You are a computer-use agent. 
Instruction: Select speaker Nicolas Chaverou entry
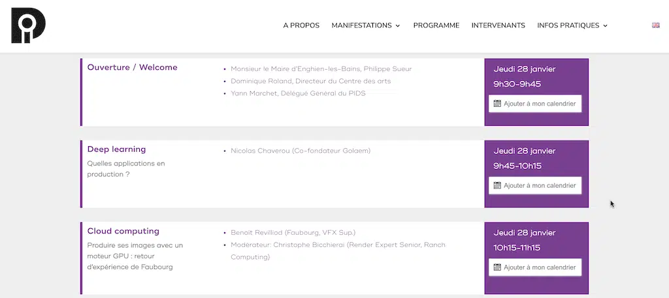click(x=301, y=151)
